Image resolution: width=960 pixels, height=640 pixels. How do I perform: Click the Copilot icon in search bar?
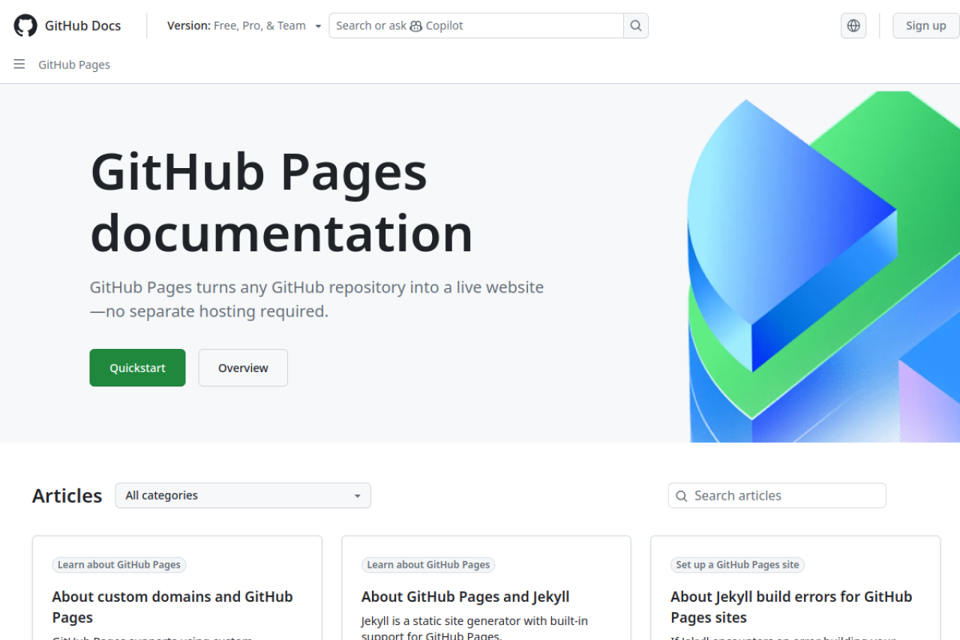[x=416, y=26]
